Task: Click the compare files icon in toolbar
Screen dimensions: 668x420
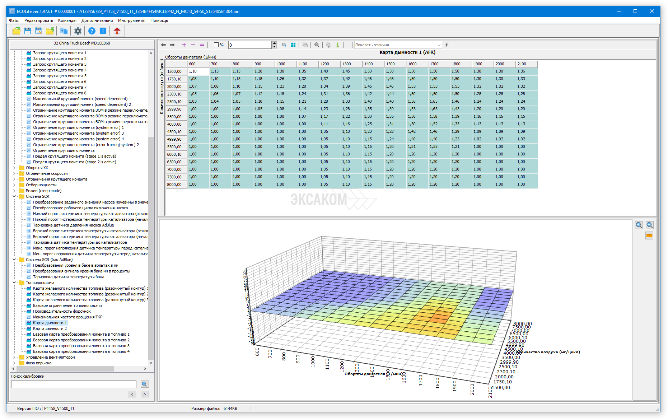Action: coord(64,31)
